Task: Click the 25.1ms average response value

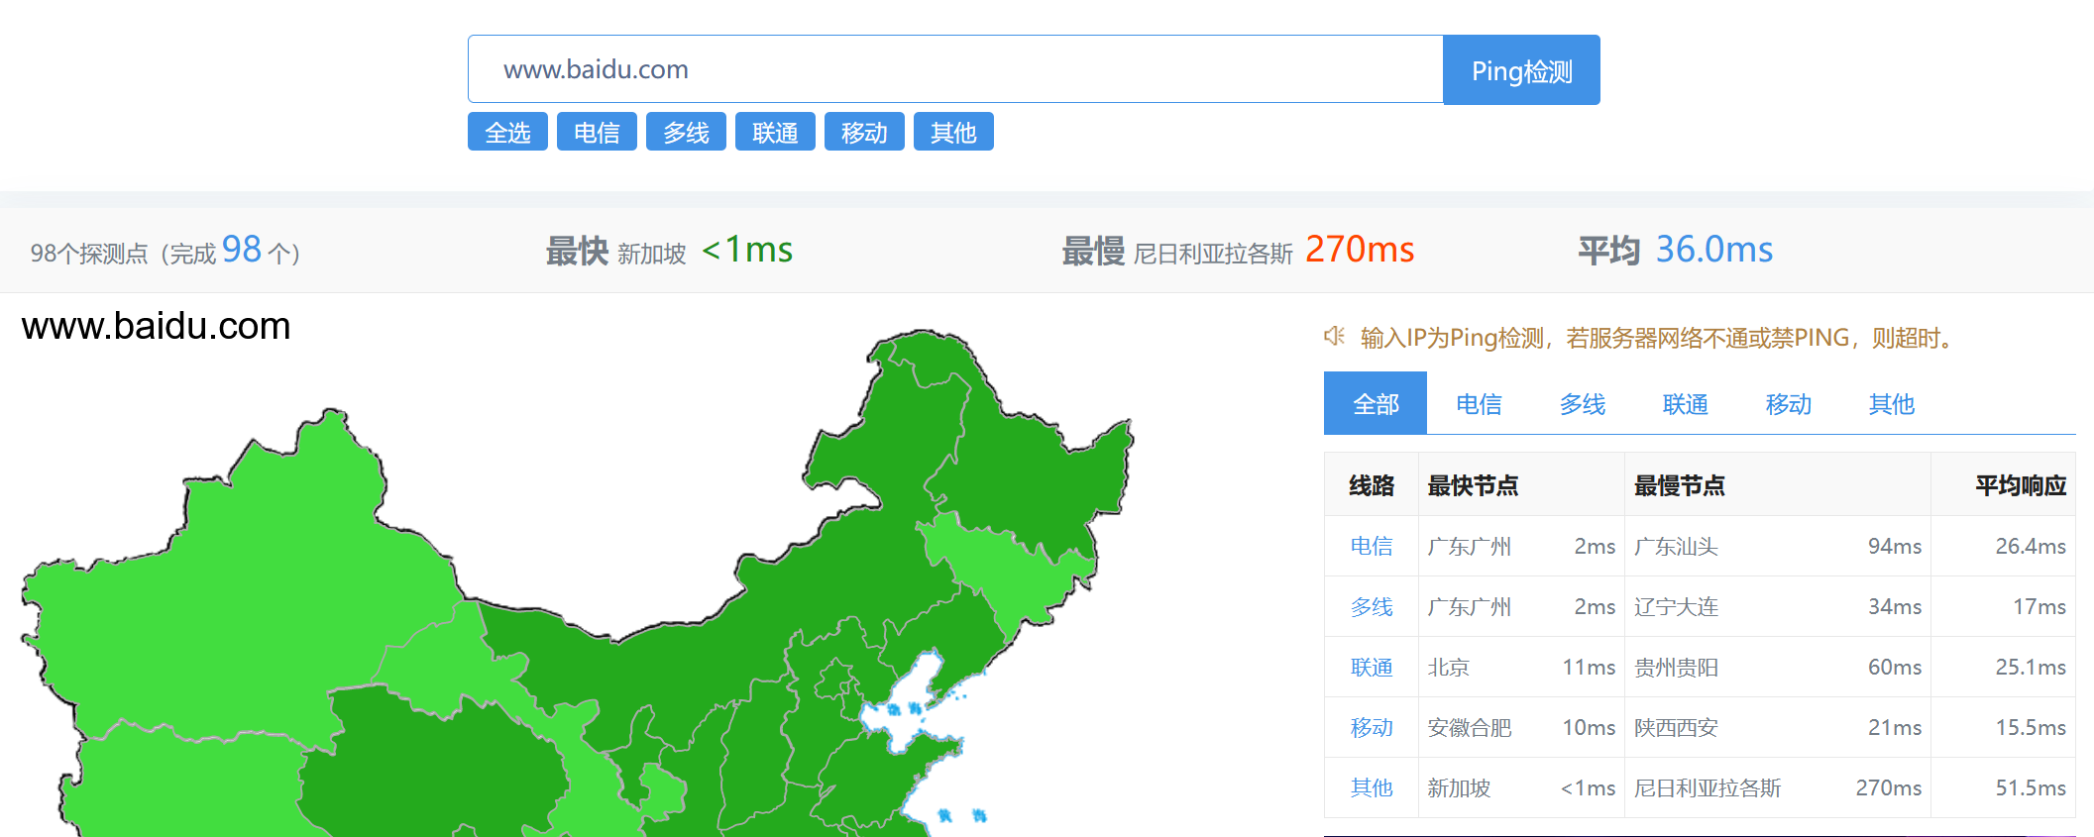Action: coord(2031,667)
